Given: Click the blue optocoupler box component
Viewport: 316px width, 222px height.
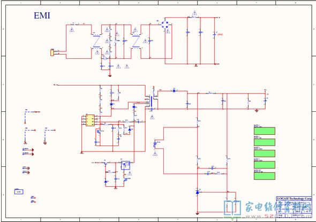Looking at the screenshot, I should tap(125, 165).
